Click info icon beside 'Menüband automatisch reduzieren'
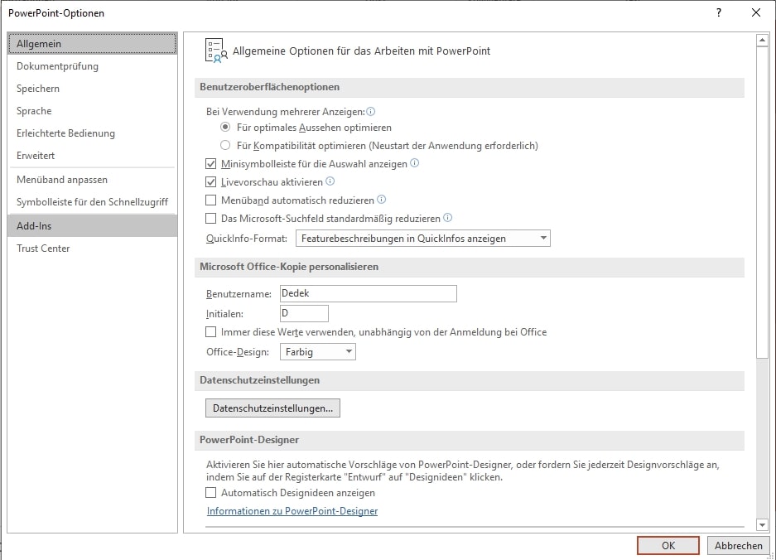 tap(382, 200)
